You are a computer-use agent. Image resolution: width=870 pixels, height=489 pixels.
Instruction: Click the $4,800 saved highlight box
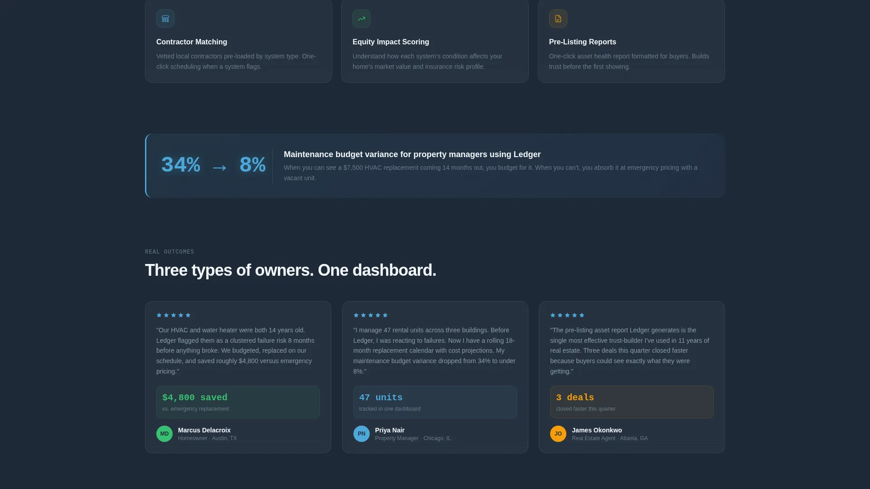click(x=238, y=402)
